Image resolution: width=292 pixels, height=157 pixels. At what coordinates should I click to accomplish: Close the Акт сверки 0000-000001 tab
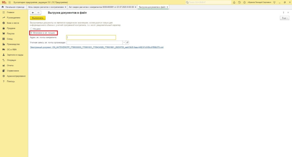tap(135, 7)
